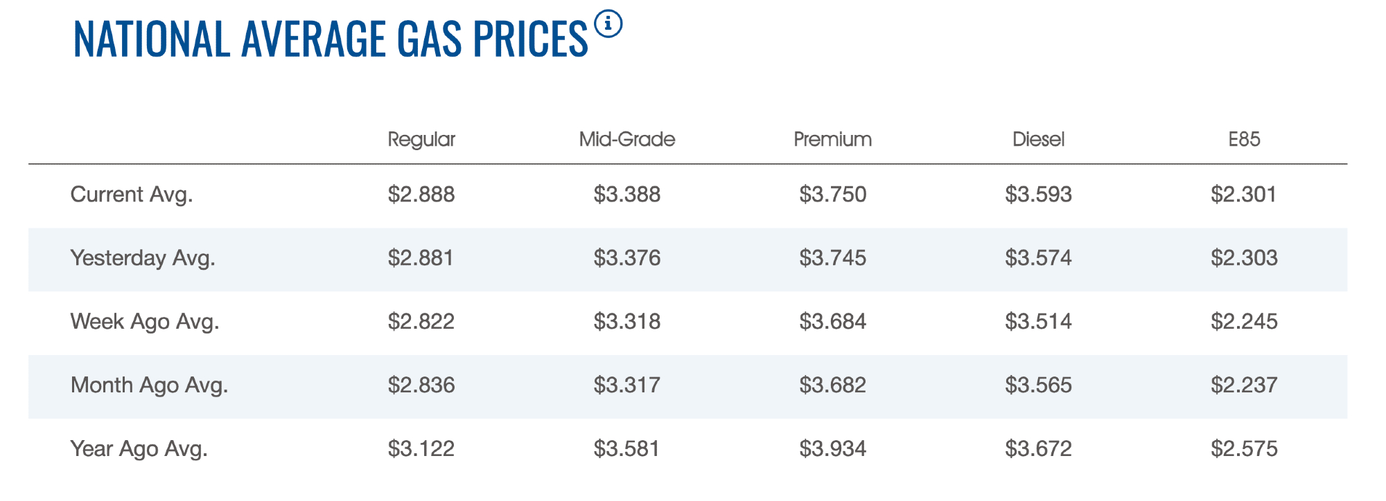Select the Week Ago Avg. row label

(x=145, y=322)
